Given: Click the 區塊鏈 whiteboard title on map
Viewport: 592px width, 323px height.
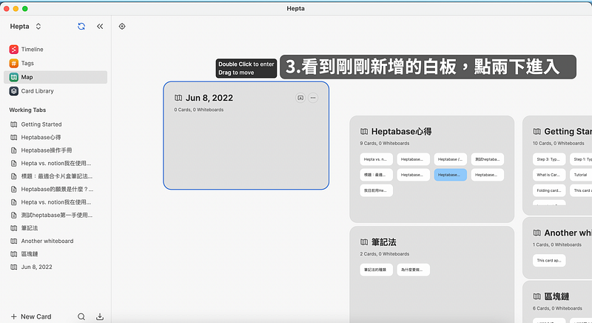Looking at the screenshot, I should [556, 296].
